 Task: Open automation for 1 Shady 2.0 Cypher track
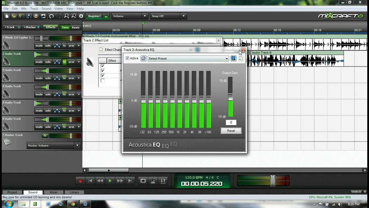(57, 46)
